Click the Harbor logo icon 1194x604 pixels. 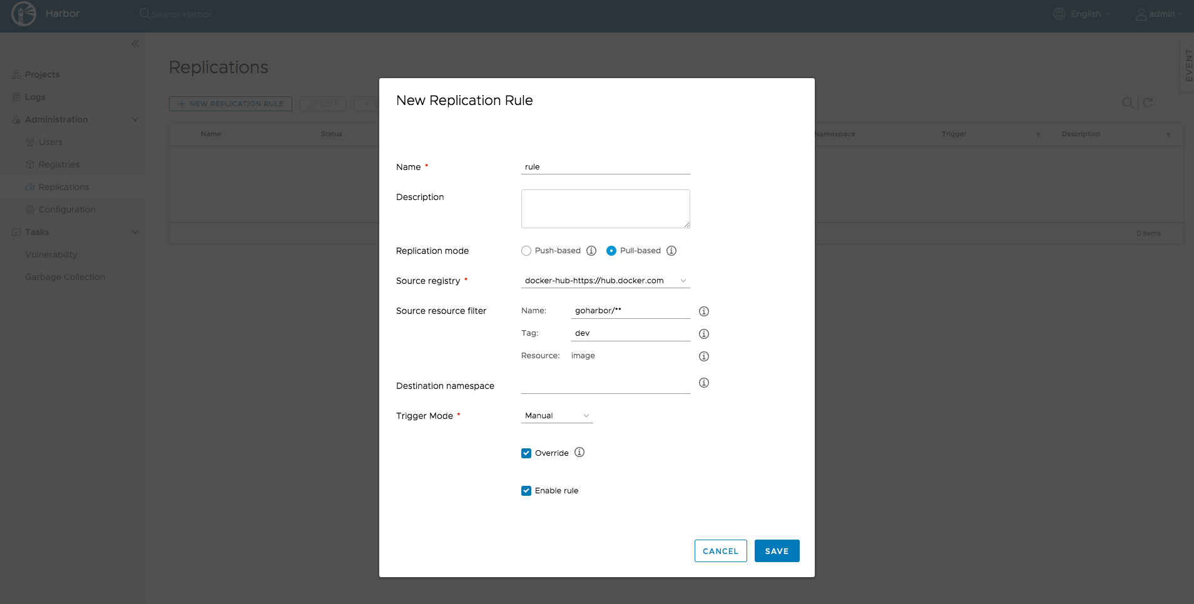tap(24, 14)
